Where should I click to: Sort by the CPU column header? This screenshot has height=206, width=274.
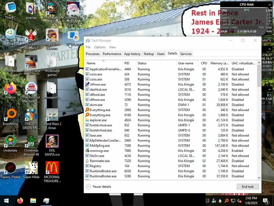[203, 63]
